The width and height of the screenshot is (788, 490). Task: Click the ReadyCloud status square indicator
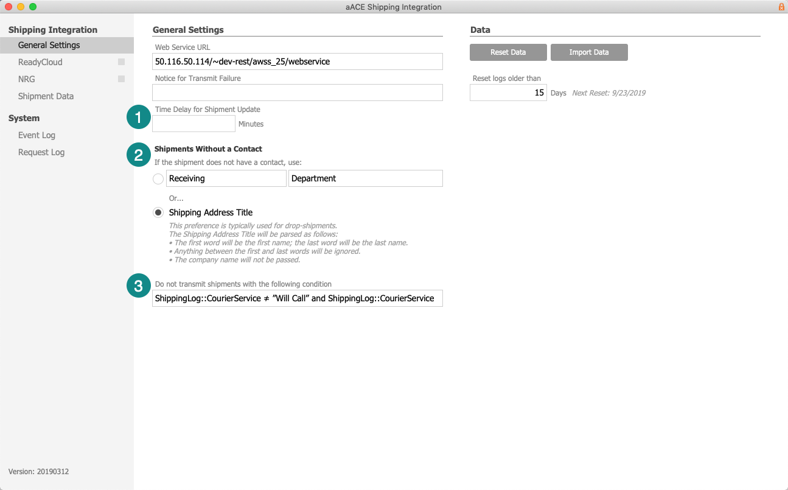(122, 62)
